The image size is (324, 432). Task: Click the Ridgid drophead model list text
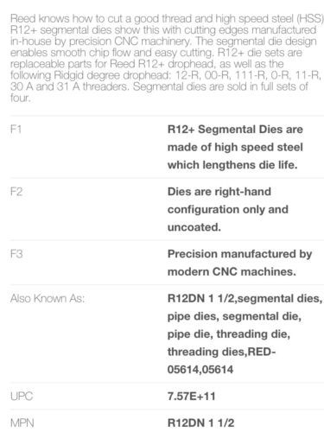(x=165, y=80)
